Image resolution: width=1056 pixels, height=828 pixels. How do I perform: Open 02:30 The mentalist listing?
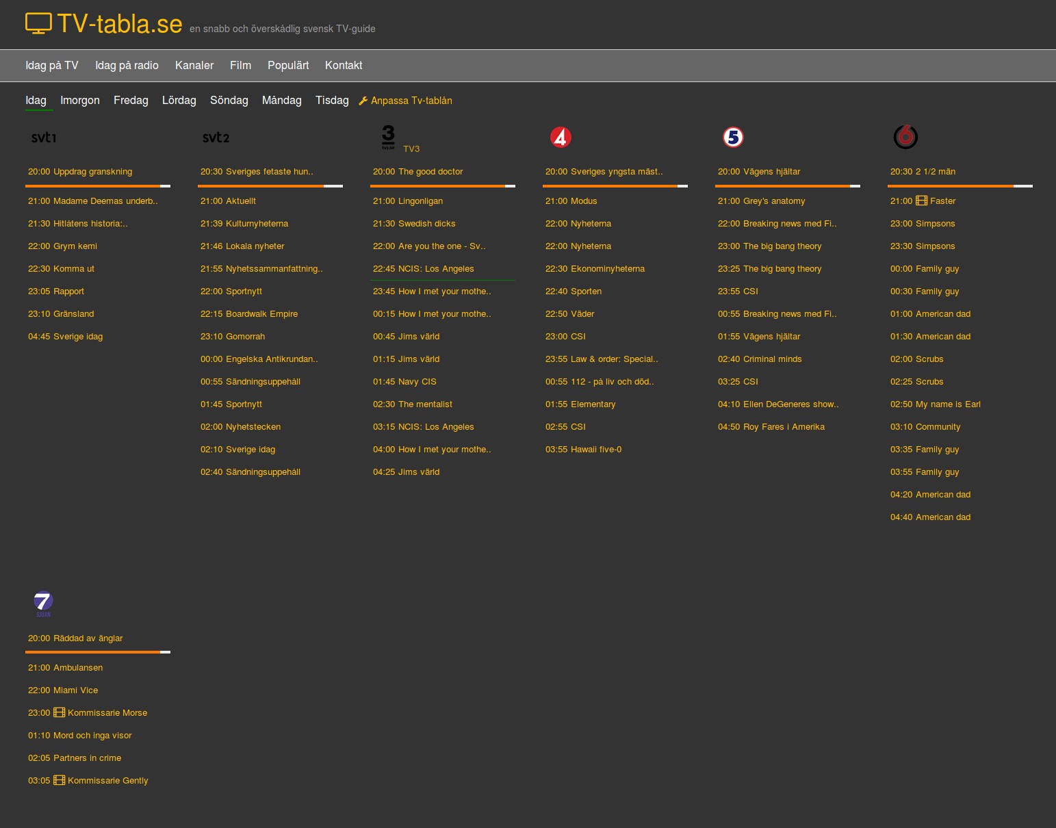click(413, 404)
